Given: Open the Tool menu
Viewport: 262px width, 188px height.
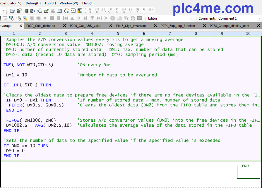Looking at the screenshot, I should (x=50, y=3).
